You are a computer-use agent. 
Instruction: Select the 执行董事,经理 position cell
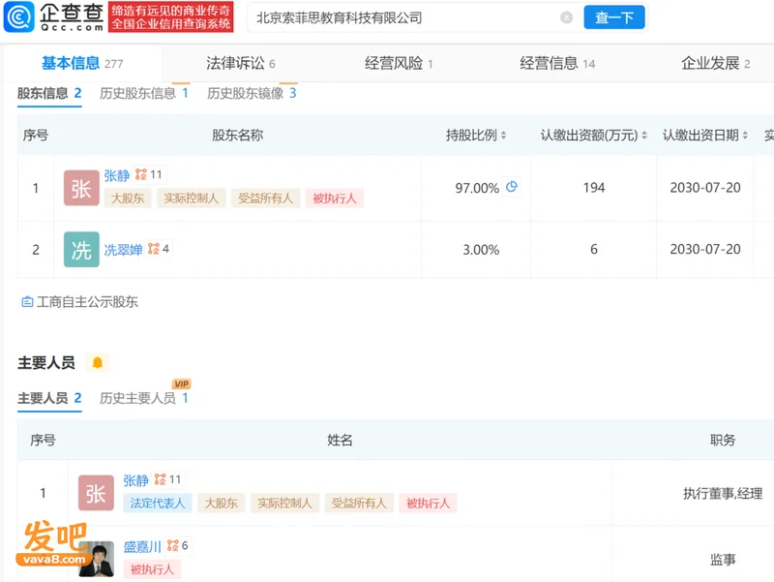click(723, 493)
